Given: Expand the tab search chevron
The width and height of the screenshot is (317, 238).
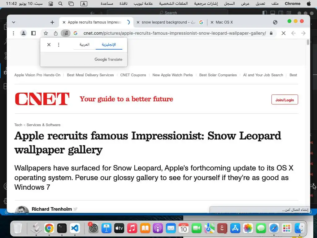Looking at the screenshot, I should click(14, 22).
